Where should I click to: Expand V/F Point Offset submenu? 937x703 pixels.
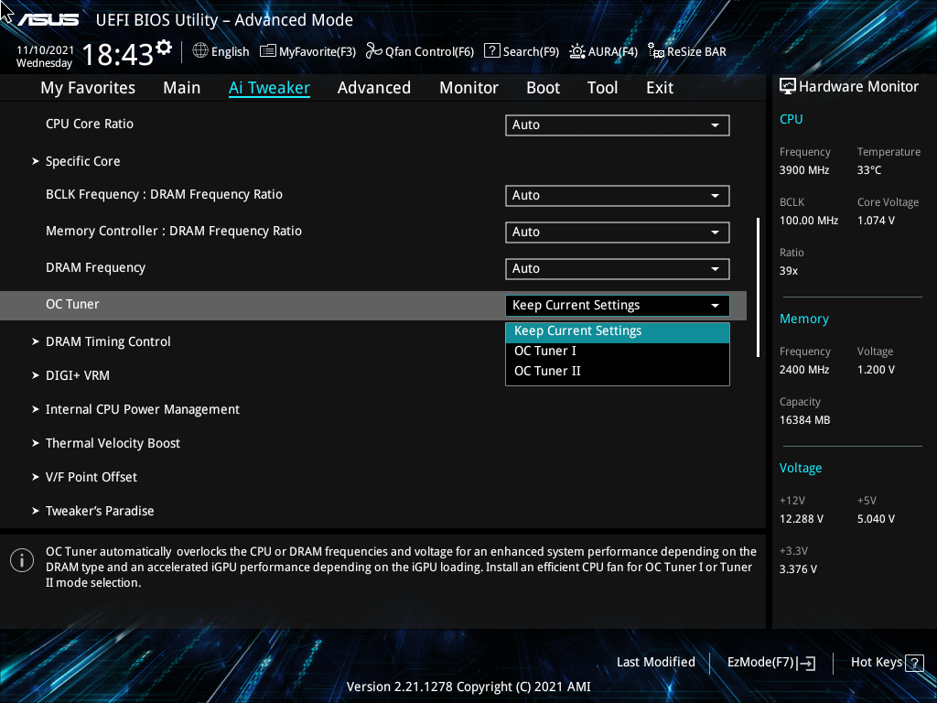pyautogui.click(x=91, y=477)
